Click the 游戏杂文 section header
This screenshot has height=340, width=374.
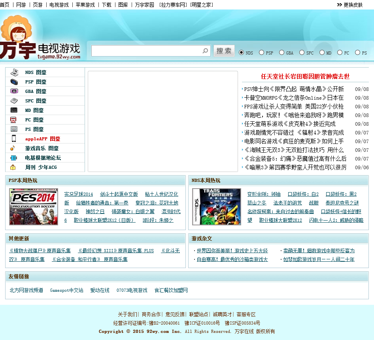pyautogui.click(x=278, y=239)
